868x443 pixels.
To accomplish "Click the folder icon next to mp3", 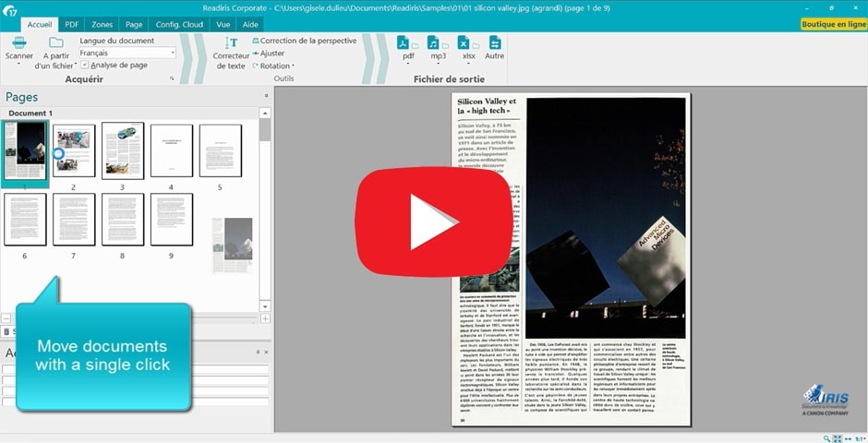I will pyautogui.click(x=445, y=45).
